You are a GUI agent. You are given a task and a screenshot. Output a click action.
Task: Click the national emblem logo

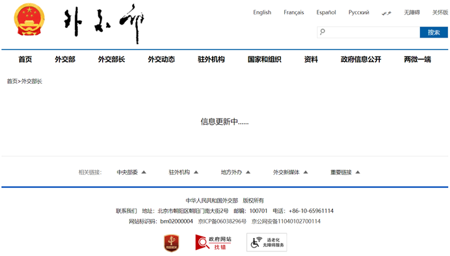29,19
